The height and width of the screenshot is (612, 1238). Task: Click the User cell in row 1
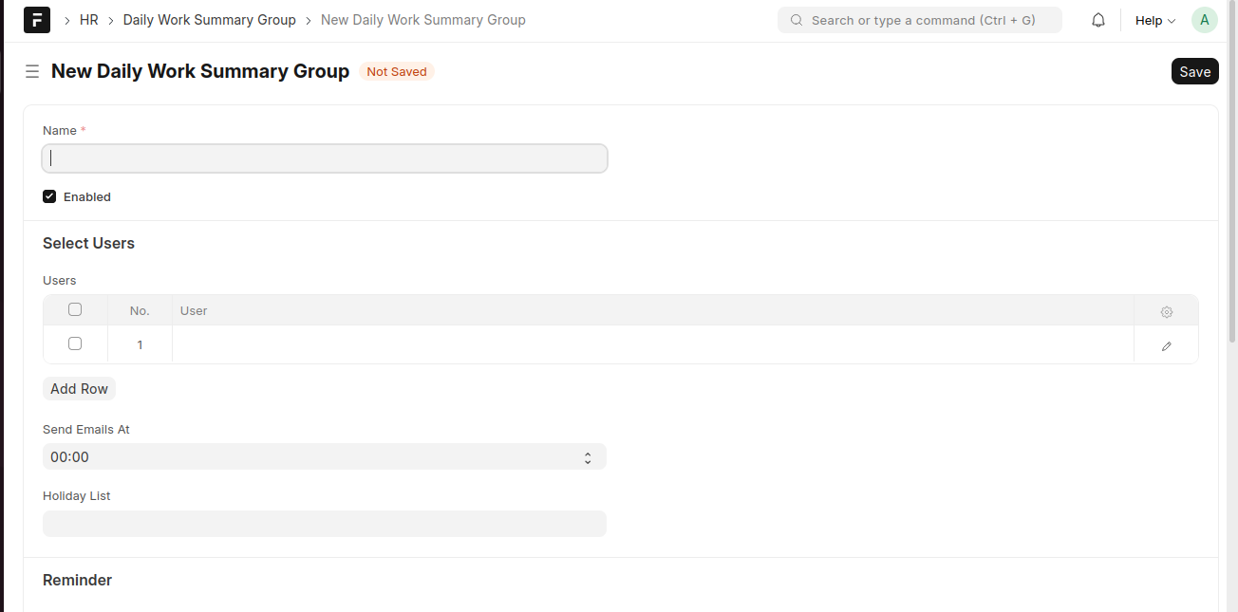tap(652, 345)
